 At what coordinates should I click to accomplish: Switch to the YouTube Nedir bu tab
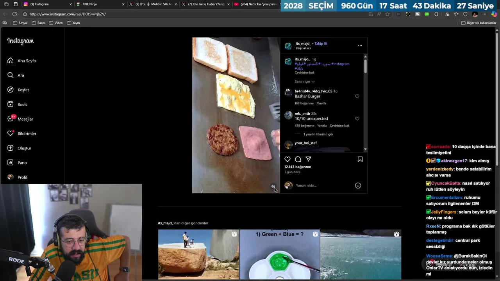[256, 4]
